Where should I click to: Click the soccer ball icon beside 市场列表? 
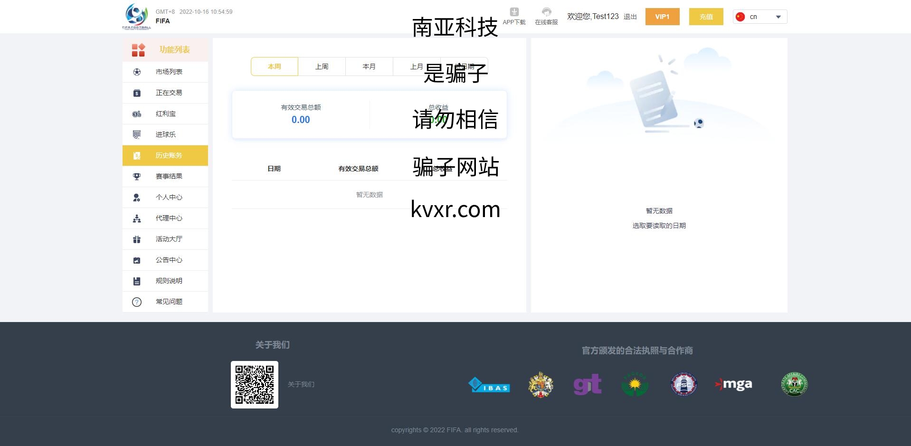click(x=137, y=72)
